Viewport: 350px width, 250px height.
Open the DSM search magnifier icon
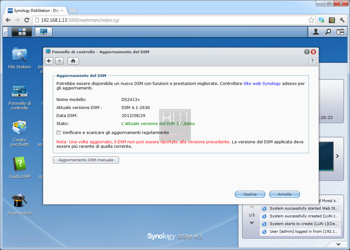pos(328,32)
